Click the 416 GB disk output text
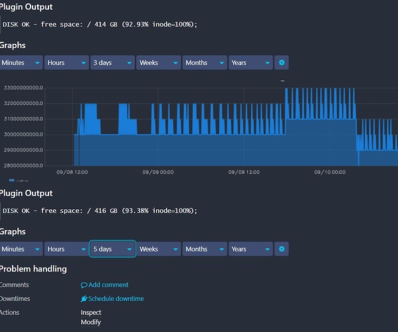The height and width of the screenshot is (332, 398). 100,210
